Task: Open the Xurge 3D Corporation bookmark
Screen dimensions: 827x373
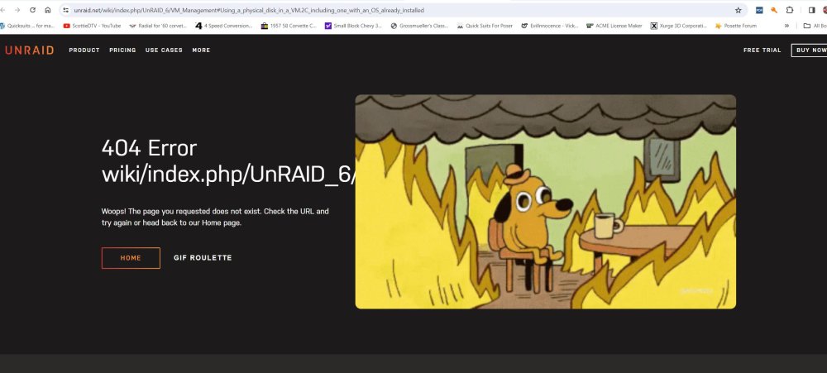Action: (679, 26)
